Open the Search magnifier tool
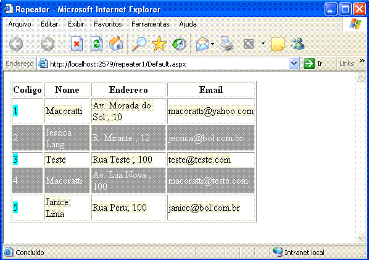369x260 pixels. coord(139,44)
